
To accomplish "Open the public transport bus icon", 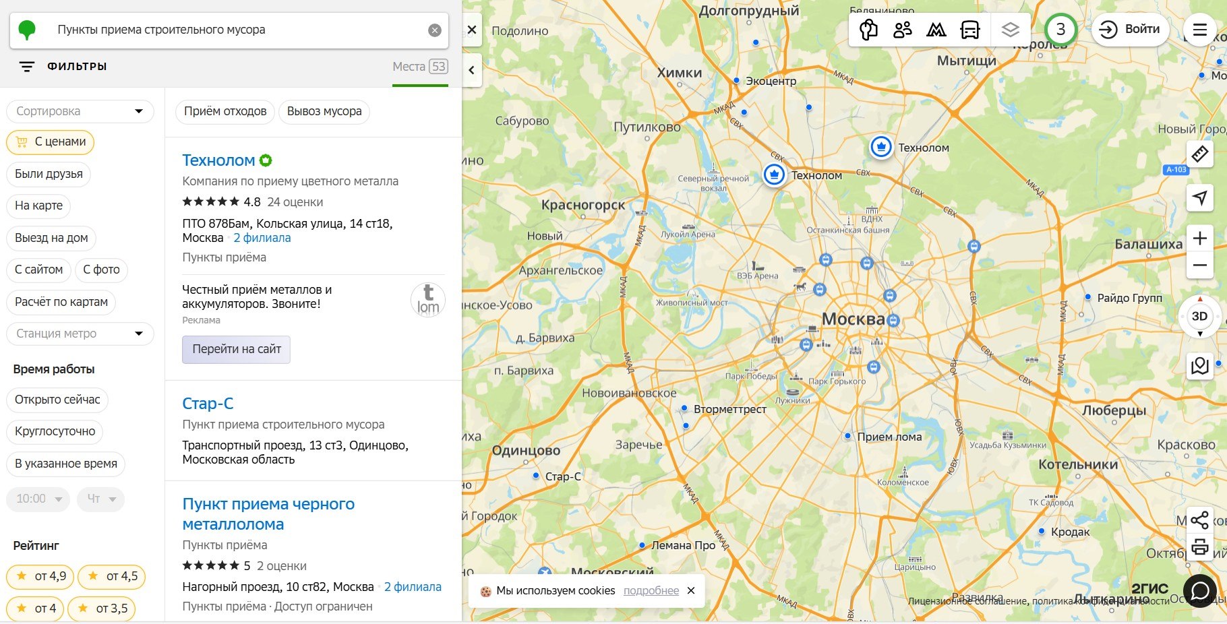I will coord(969,30).
